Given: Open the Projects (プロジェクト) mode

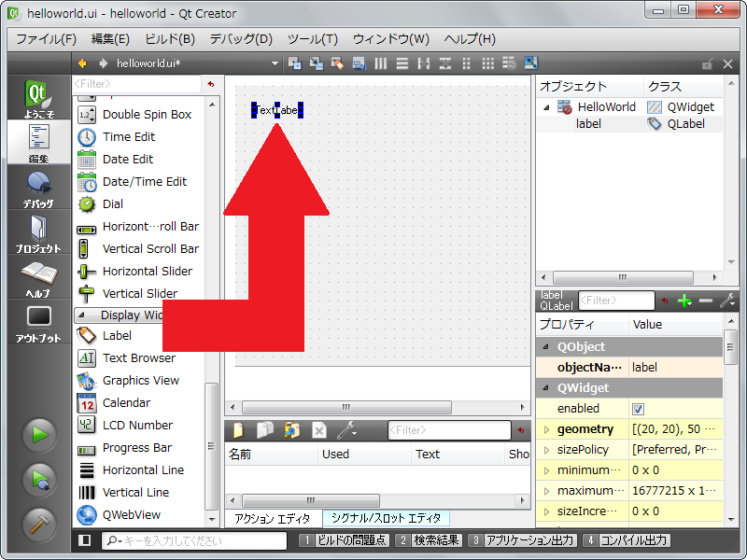Looking at the screenshot, I should (39, 233).
